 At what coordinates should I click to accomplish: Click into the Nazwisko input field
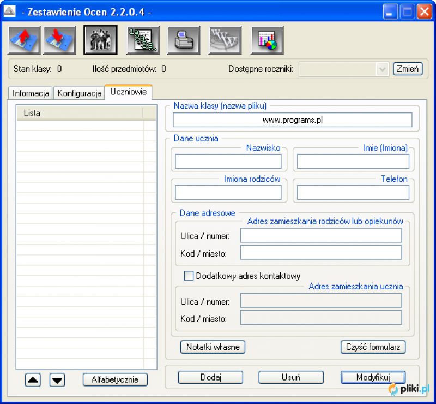coord(228,161)
